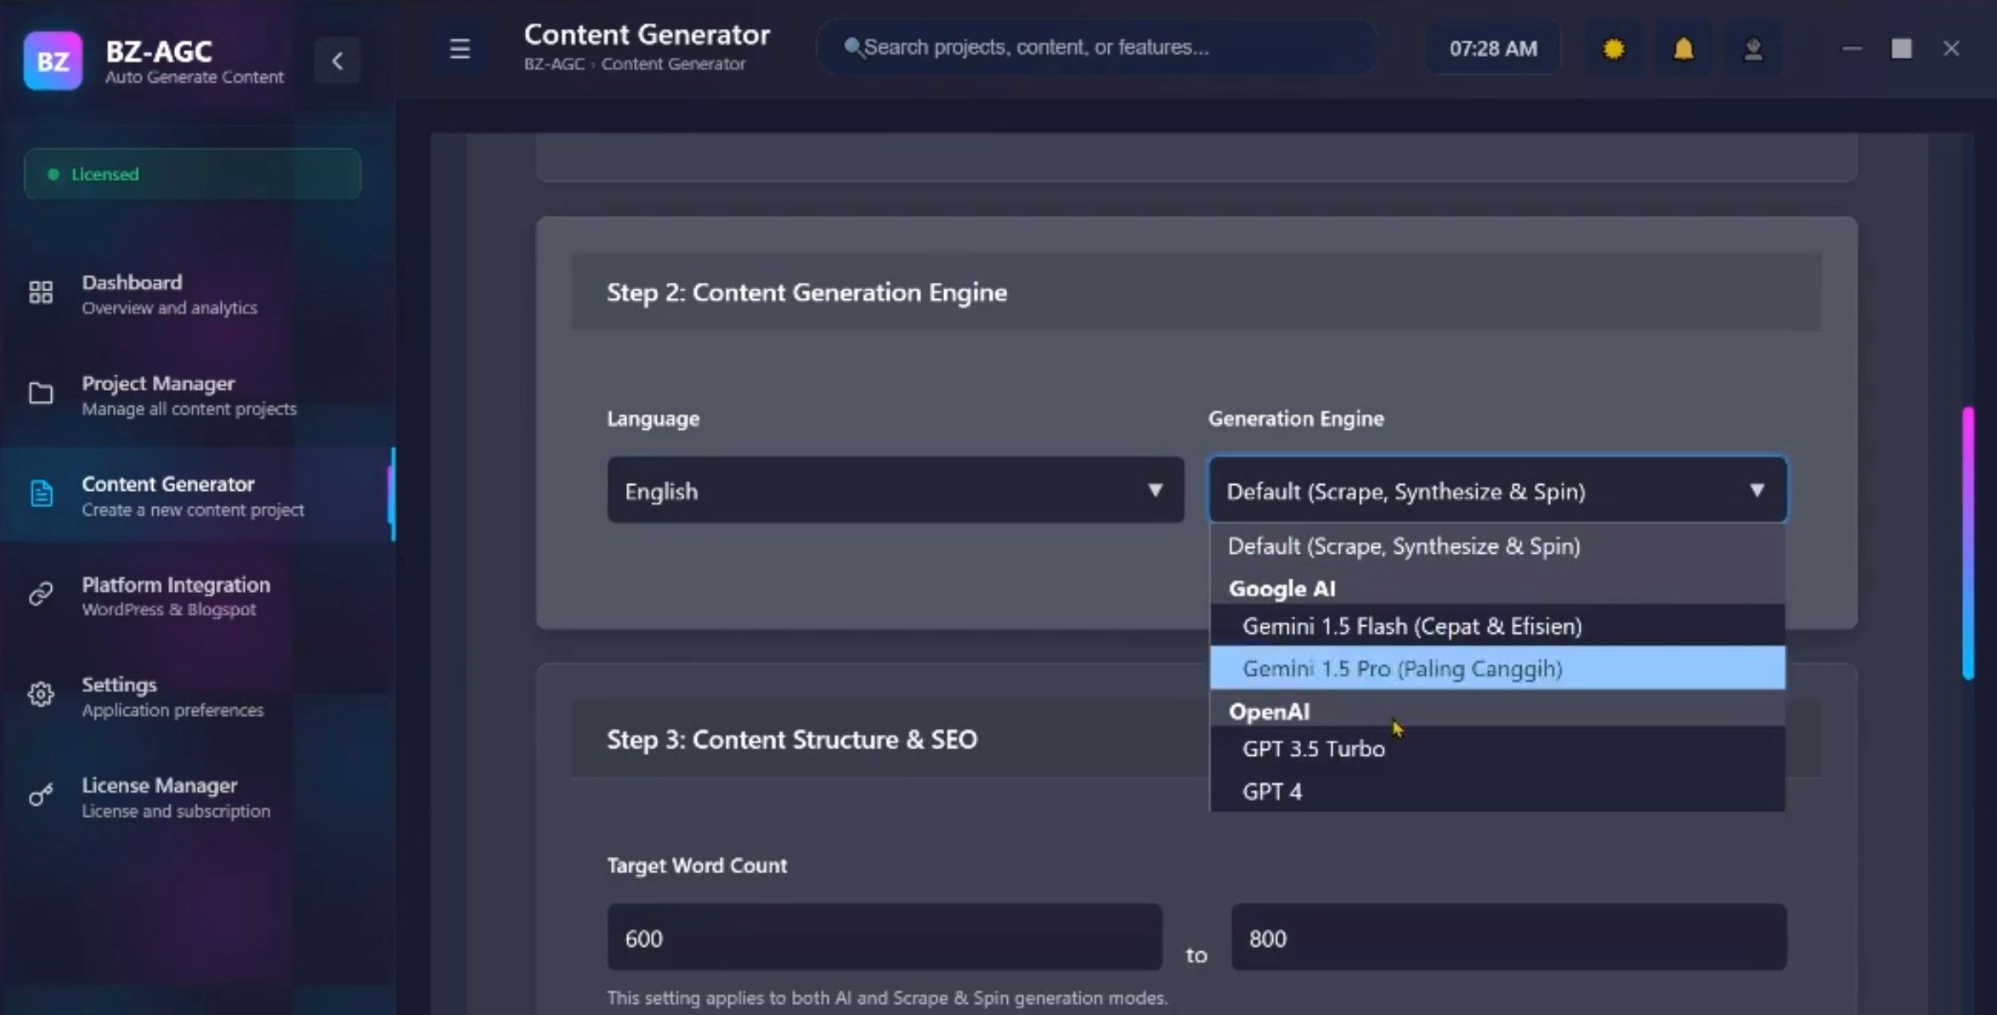
Task: Collapse the Generation Engine dropdown arrow
Action: click(1757, 490)
